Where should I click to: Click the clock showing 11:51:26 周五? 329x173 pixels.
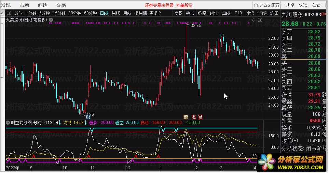[266, 5]
